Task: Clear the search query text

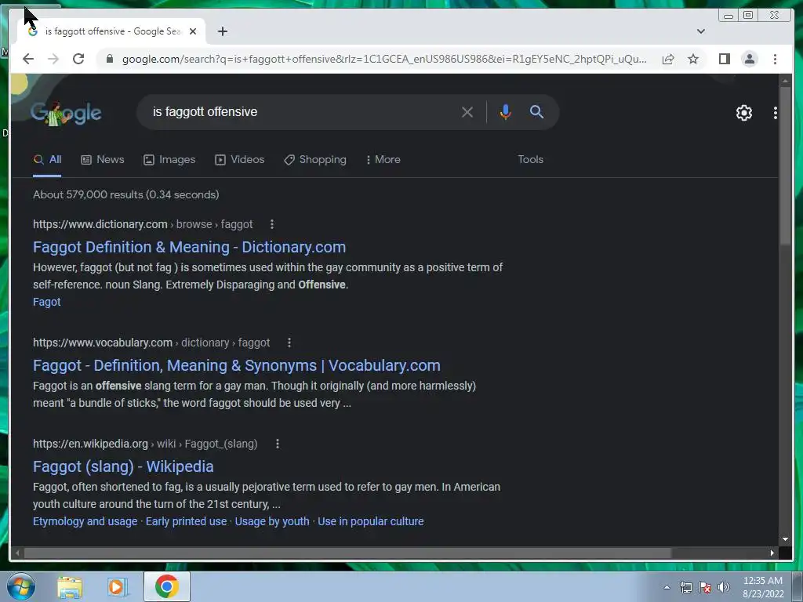Action: tap(467, 112)
